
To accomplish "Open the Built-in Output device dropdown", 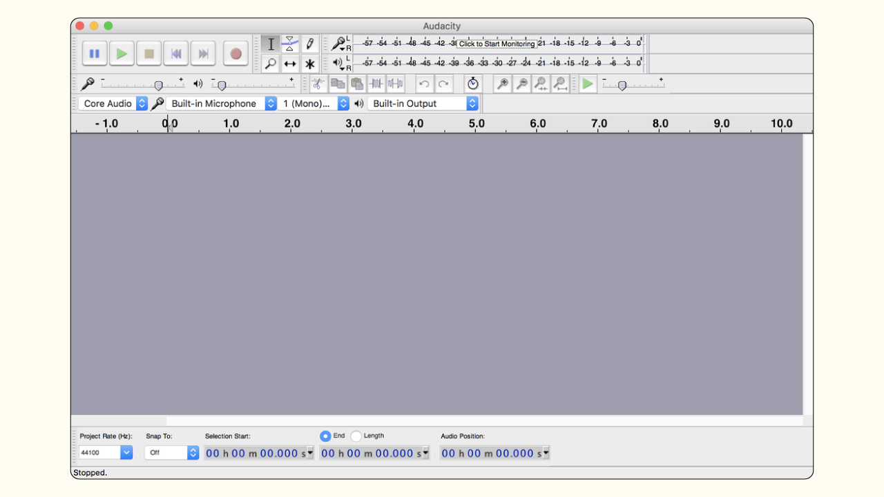I will pos(423,104).
